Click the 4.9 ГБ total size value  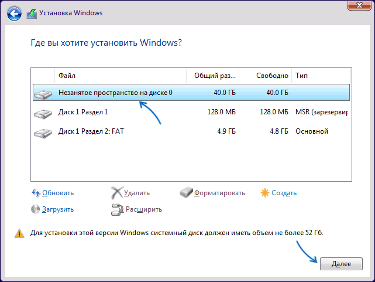coord(226,131)
